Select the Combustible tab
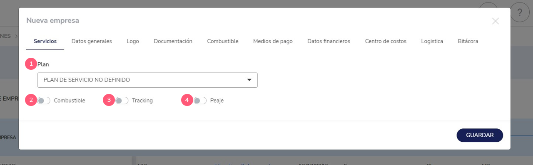 [223, 41]
